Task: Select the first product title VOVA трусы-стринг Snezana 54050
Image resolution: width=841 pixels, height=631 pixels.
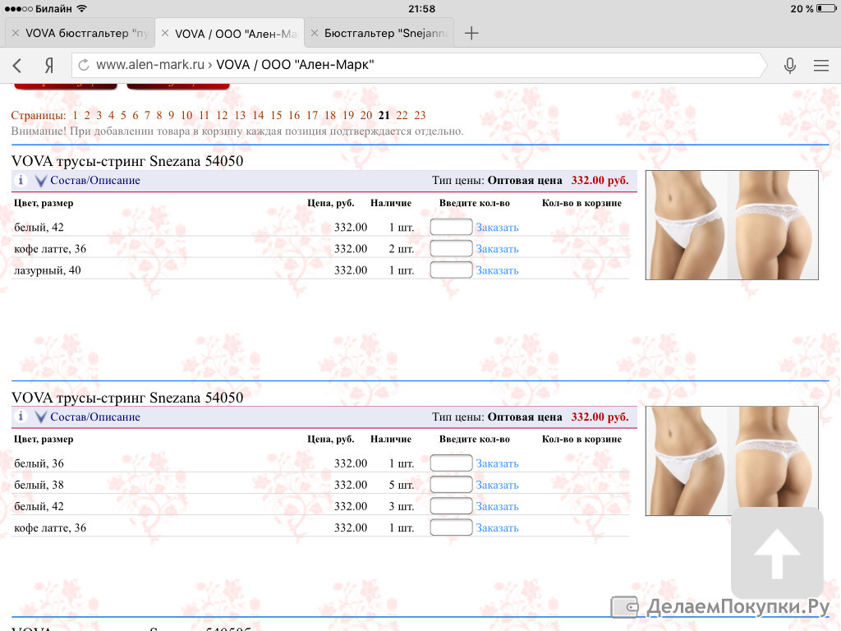Action: [127, 161]
